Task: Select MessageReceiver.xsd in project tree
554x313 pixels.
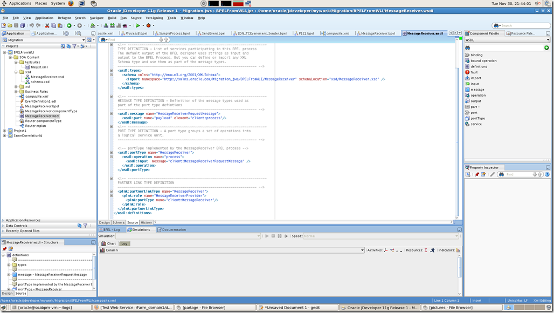Action: coord(47,77)
